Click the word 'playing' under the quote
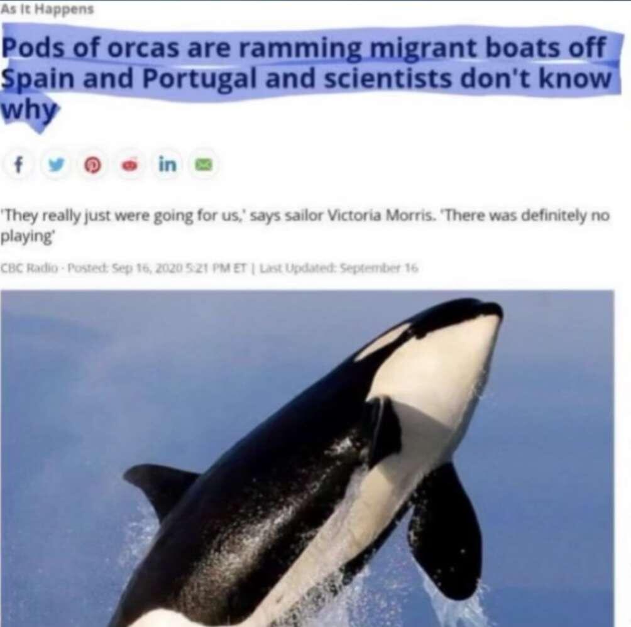The width and height of the screenshot is (631, 627). tap(28, 236)
